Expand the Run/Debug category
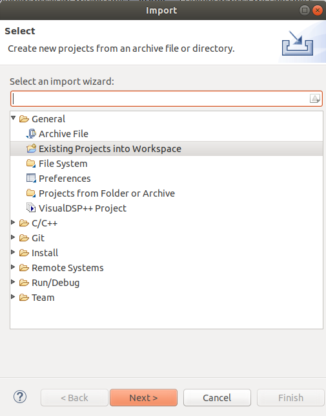 (x=13, y=282)
